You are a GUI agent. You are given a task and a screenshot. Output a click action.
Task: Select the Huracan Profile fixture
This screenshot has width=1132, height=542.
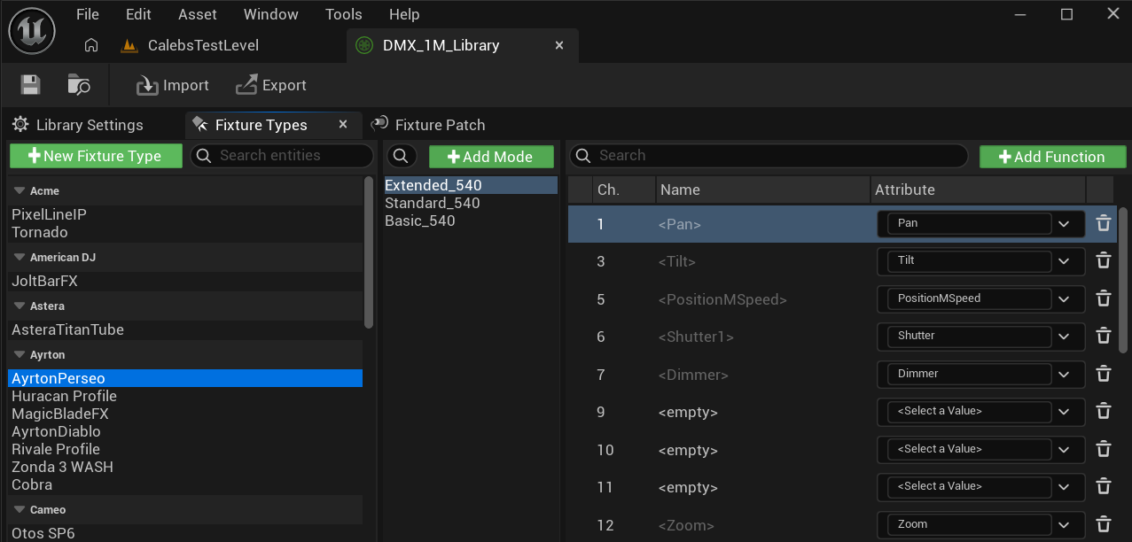click(x=64, y=396)
